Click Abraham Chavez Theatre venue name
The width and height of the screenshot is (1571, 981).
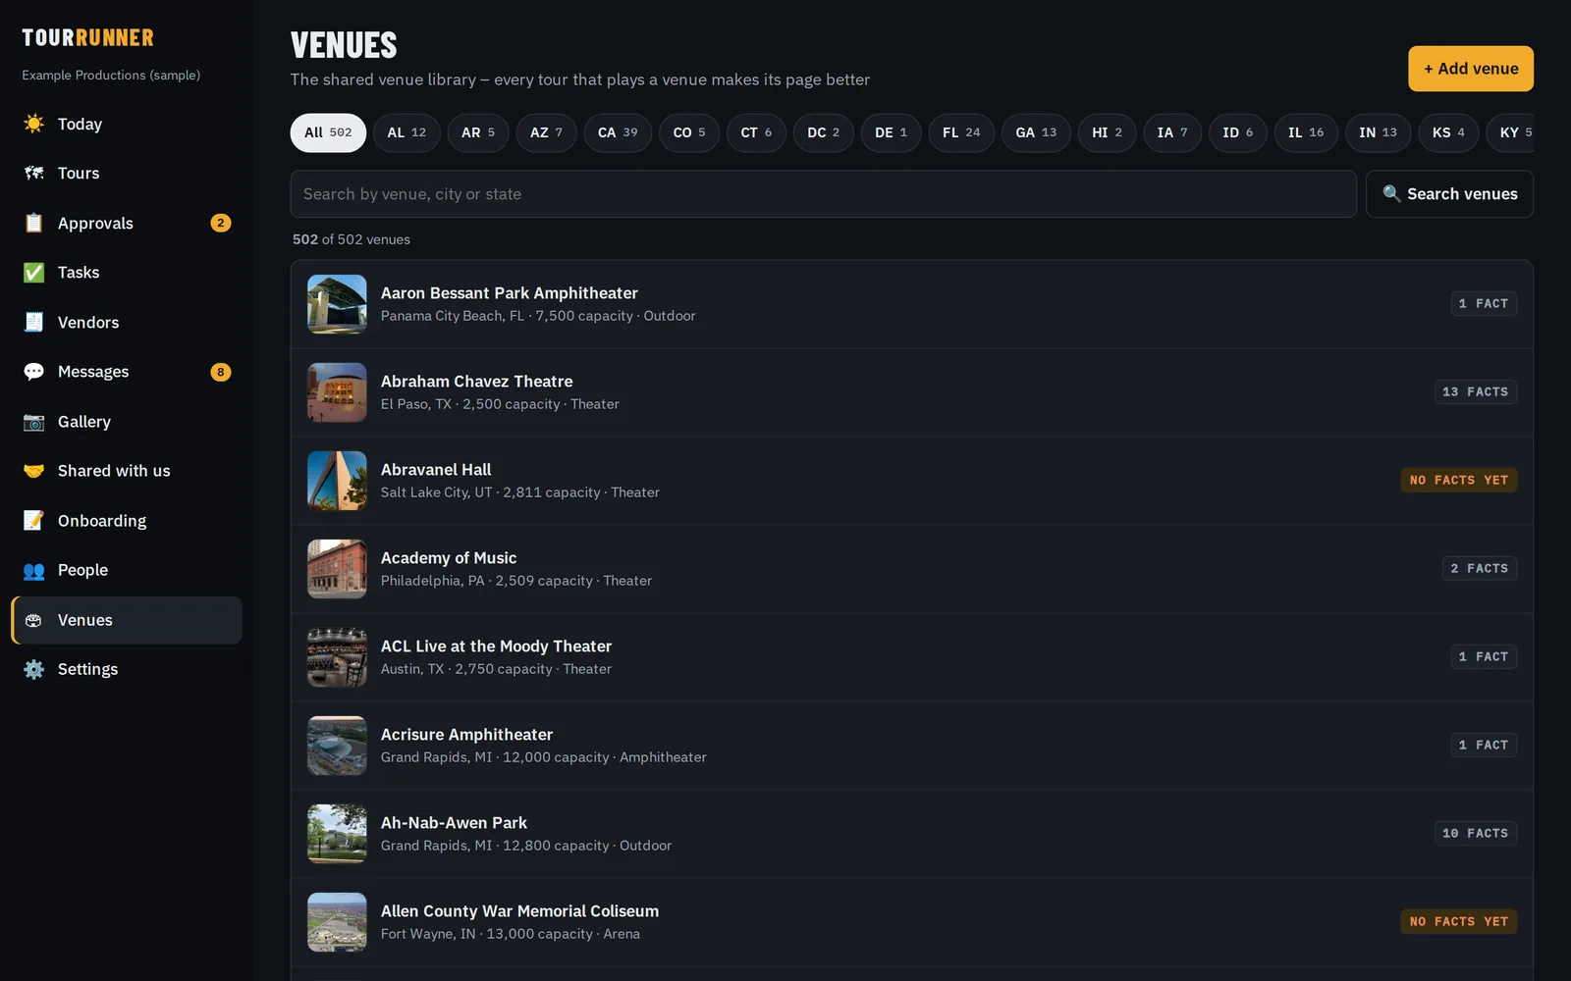click(x=476, y=382)
